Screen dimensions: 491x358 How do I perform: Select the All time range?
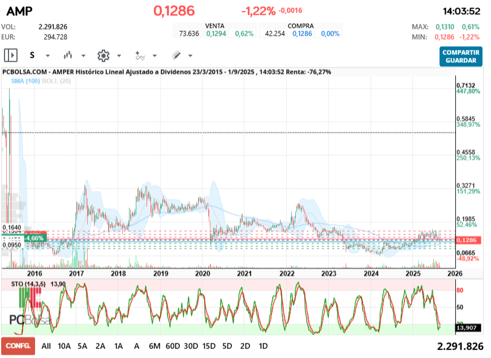pos(46,346)
